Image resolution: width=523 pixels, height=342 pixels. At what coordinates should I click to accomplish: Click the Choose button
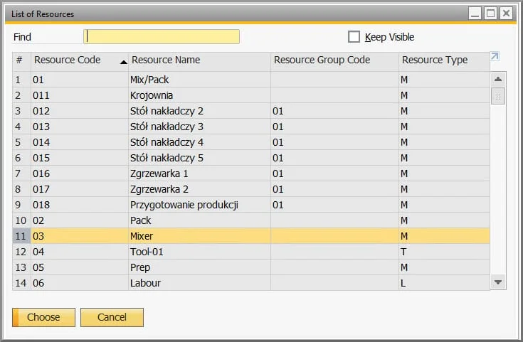[x=43, y=317]
